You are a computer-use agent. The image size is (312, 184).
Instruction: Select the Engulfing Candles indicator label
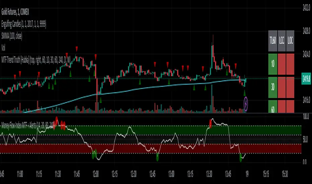point(24,24)
